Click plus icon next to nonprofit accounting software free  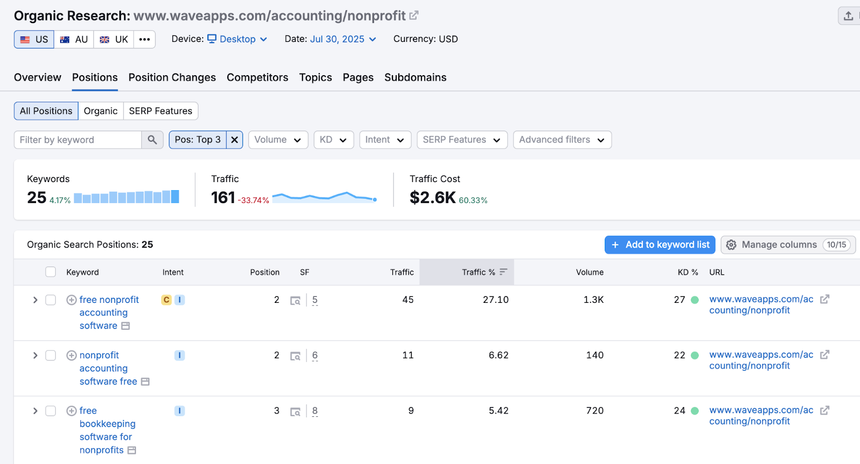coord(71,356)
